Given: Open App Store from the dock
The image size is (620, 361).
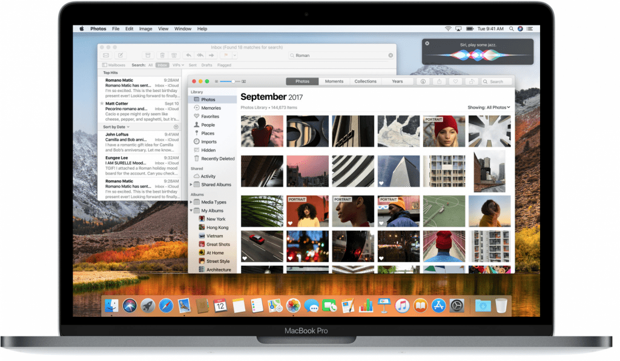Looking at the screenshot, I should point(438,306).
